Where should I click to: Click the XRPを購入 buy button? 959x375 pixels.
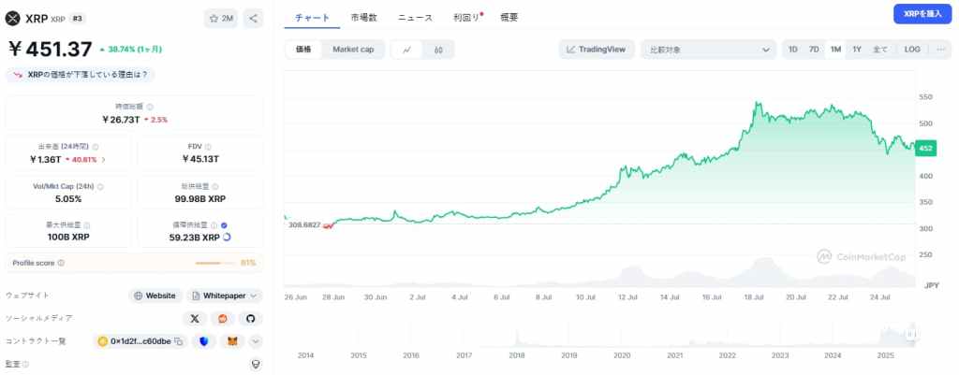pos(922,13)
